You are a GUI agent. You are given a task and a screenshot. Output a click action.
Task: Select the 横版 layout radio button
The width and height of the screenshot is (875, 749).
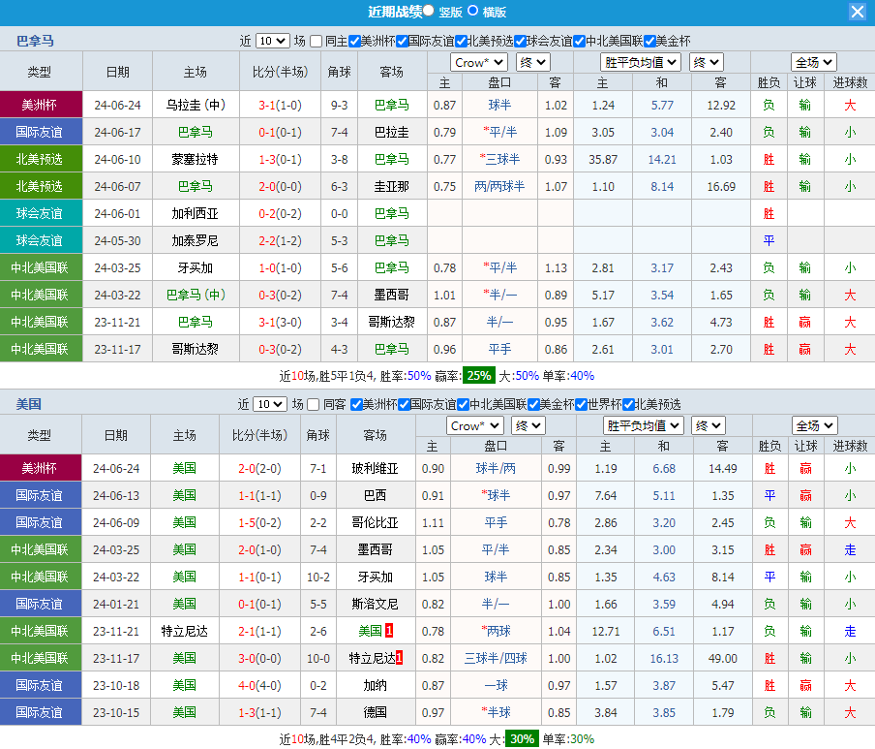472,11
